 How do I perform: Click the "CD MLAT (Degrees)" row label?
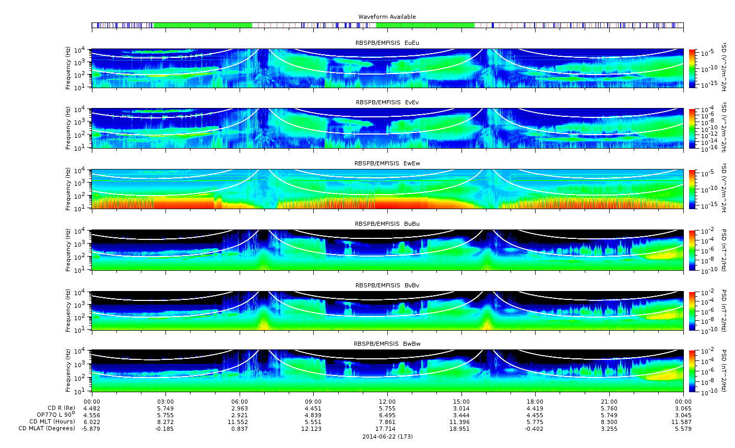[47, 428]
